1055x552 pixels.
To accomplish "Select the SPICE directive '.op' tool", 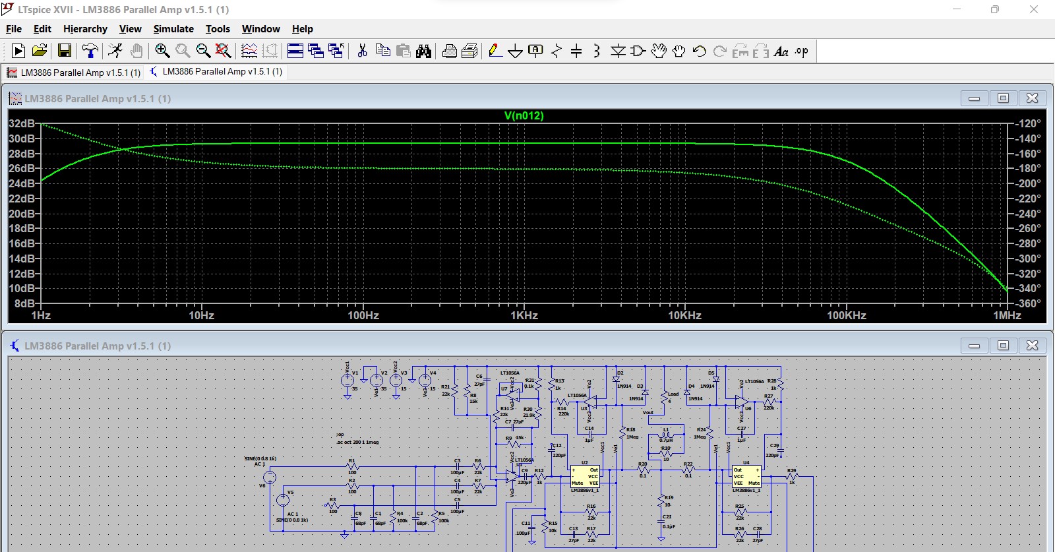I will [802, 51].
